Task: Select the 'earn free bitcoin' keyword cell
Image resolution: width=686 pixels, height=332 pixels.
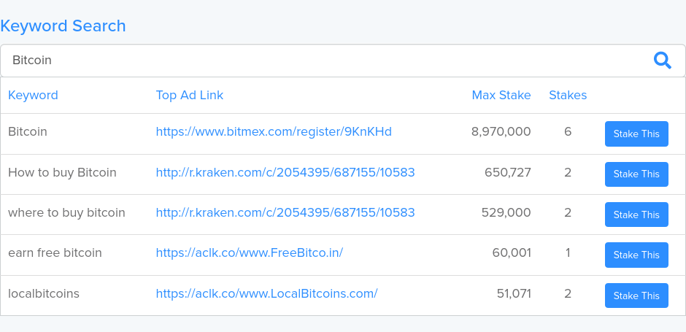Action: click(x=55, y=252)
